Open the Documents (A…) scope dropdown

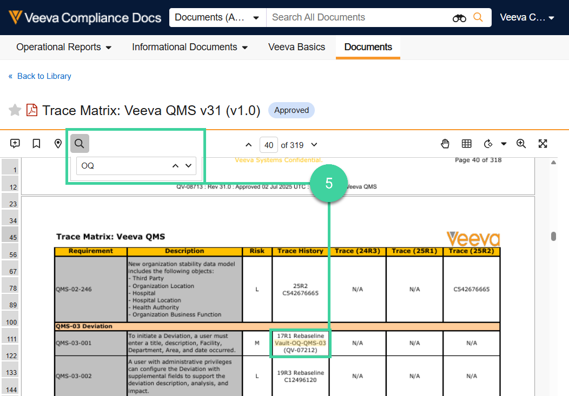[217, 17]
